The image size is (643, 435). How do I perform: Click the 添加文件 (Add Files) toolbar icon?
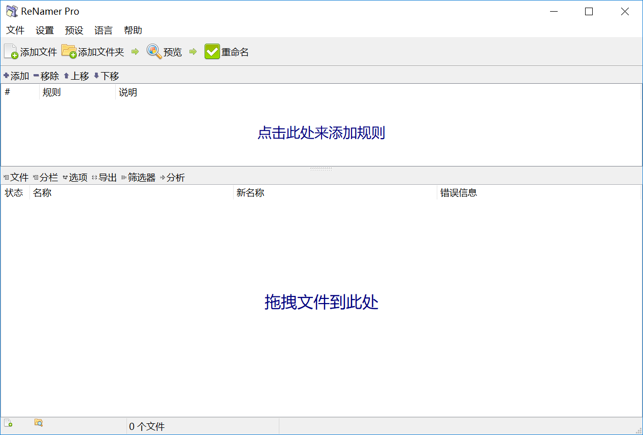pos(10,51)
